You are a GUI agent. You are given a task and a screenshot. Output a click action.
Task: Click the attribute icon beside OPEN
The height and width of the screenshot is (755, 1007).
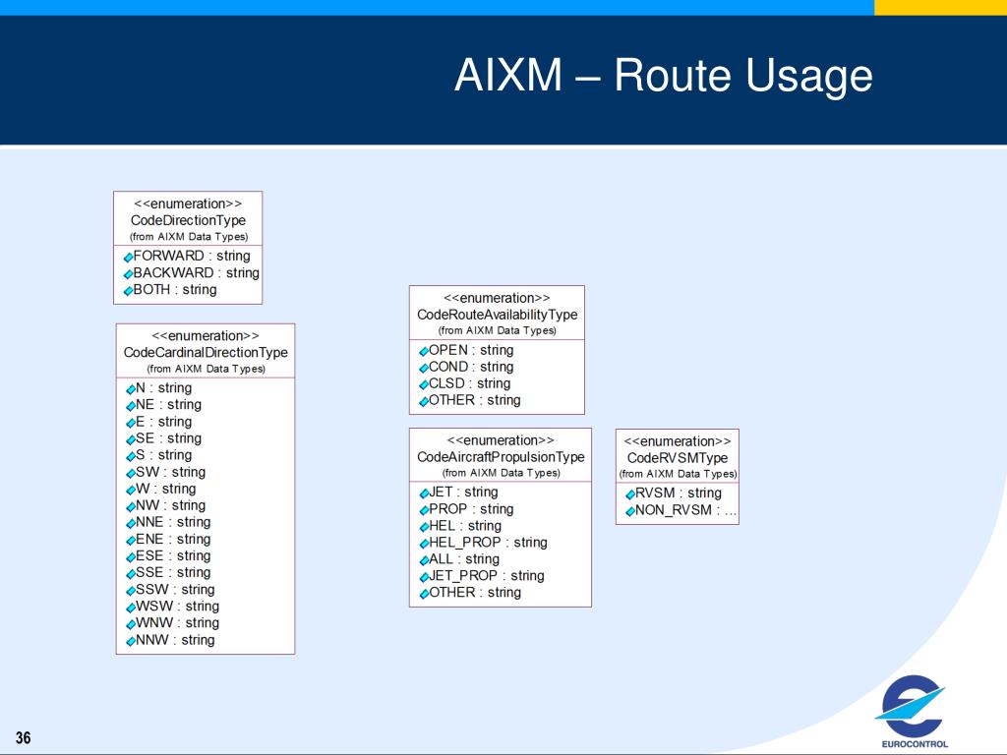(423, 351)
